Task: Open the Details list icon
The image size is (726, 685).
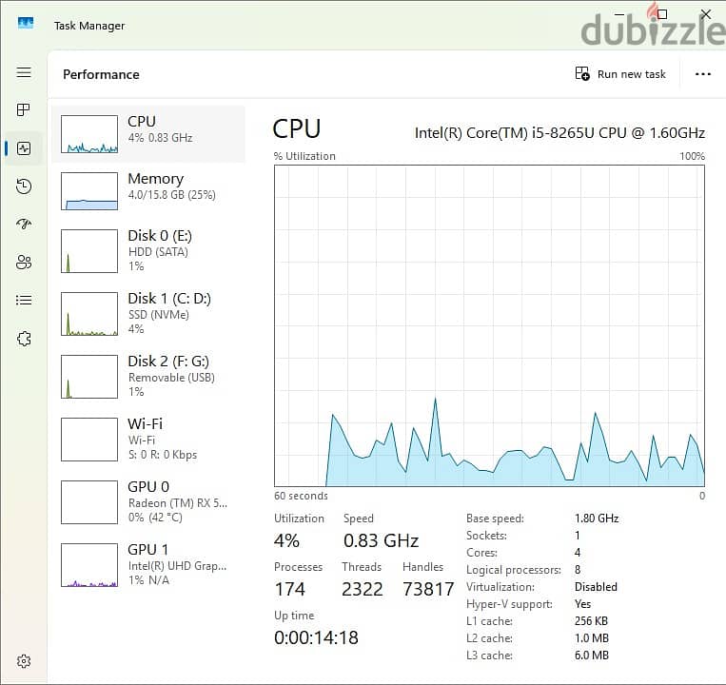Action: [x=24, y=300]
